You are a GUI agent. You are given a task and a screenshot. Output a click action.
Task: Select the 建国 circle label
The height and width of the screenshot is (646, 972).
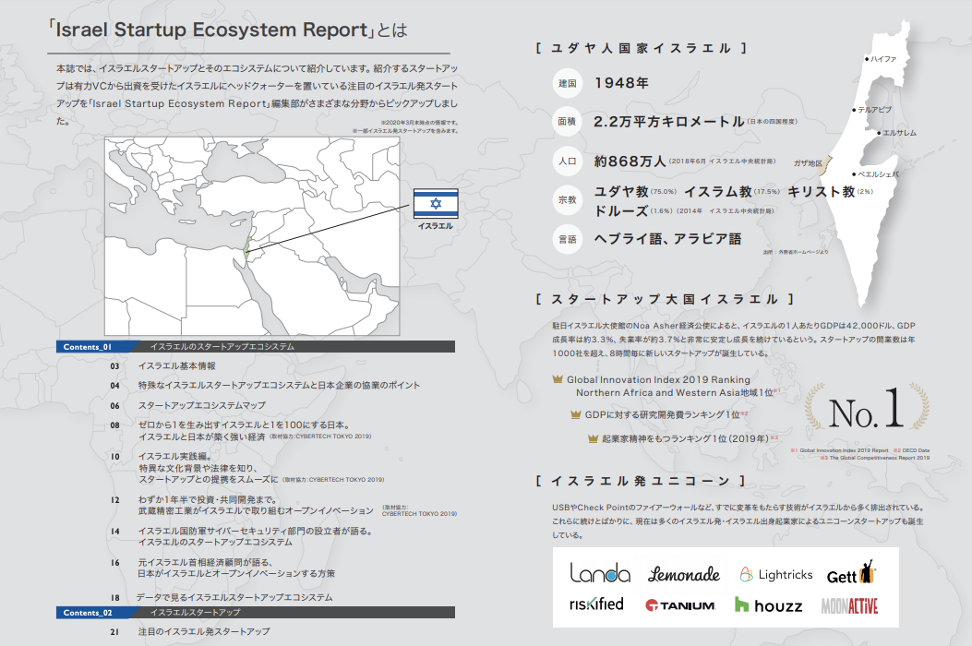[567, 83]
